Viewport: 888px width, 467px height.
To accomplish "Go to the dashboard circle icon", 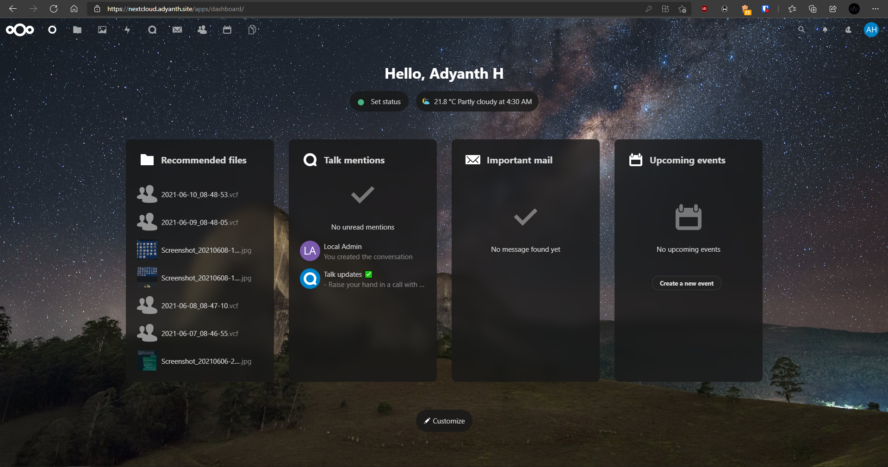I will click(x=52, y=30).
